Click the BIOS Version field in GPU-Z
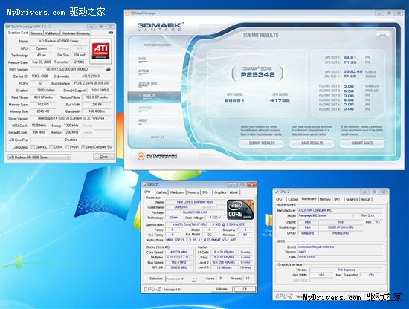Screen dimensions: 409x309 point(67,69)
